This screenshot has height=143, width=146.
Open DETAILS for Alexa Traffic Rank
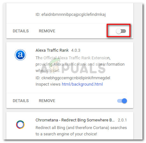coord(21,101)
